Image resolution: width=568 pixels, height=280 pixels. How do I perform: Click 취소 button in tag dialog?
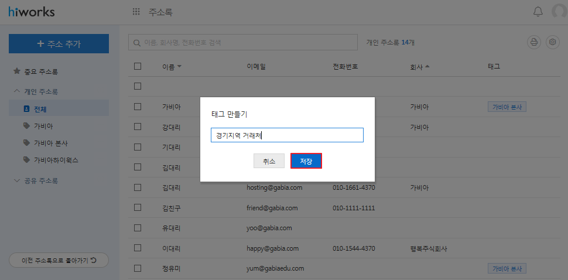[269, 161]
